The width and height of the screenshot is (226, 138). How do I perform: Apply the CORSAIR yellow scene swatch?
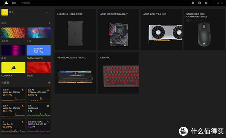point(13,67)
